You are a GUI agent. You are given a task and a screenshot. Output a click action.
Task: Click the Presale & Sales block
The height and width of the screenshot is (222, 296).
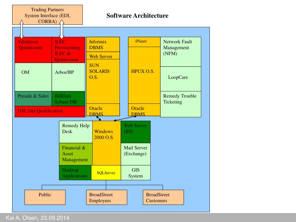[x=33, y=99]
